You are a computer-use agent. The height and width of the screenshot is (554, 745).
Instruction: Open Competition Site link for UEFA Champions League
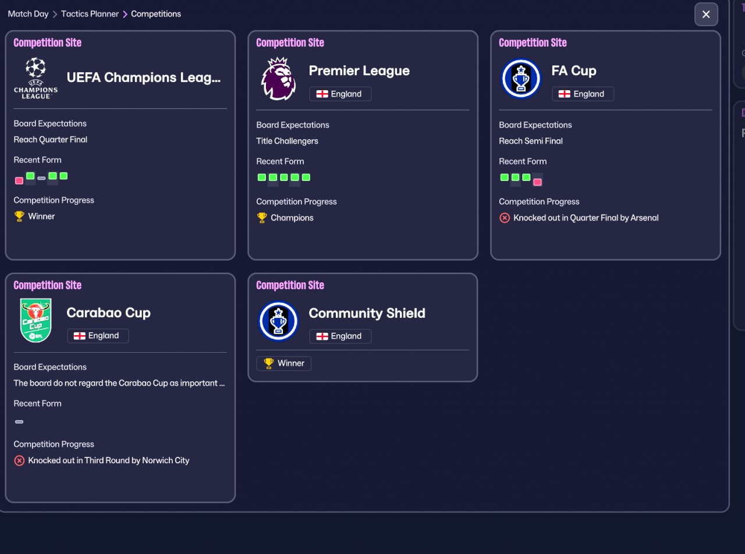[47, 42]
